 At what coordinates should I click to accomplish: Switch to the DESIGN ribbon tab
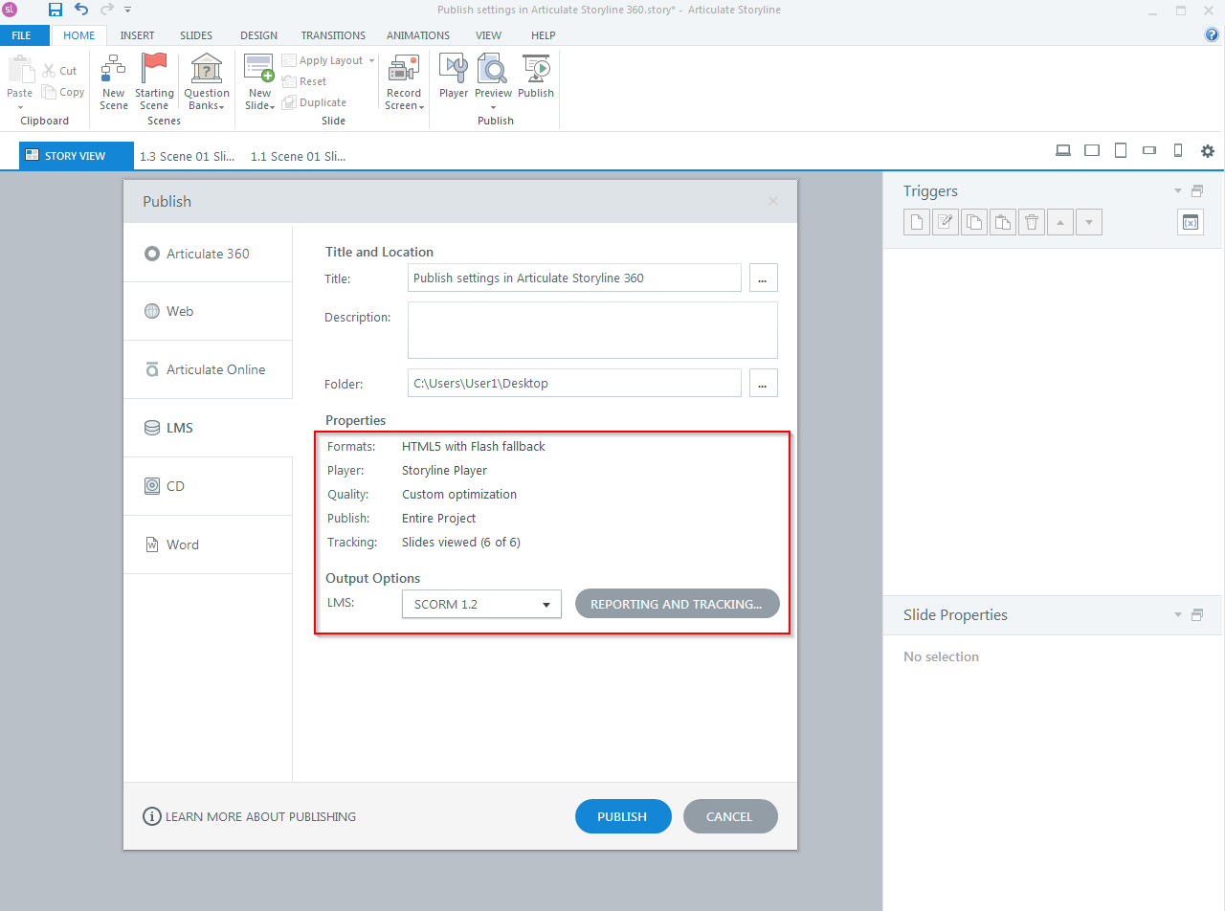(x=258, y=35)
